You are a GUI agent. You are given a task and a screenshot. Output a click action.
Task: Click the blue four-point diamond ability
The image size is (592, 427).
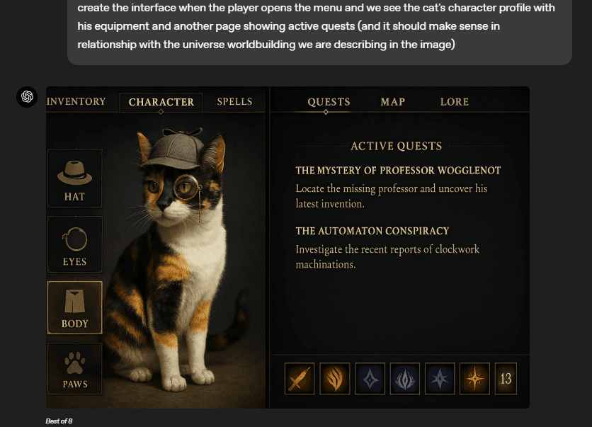point(370,379)
